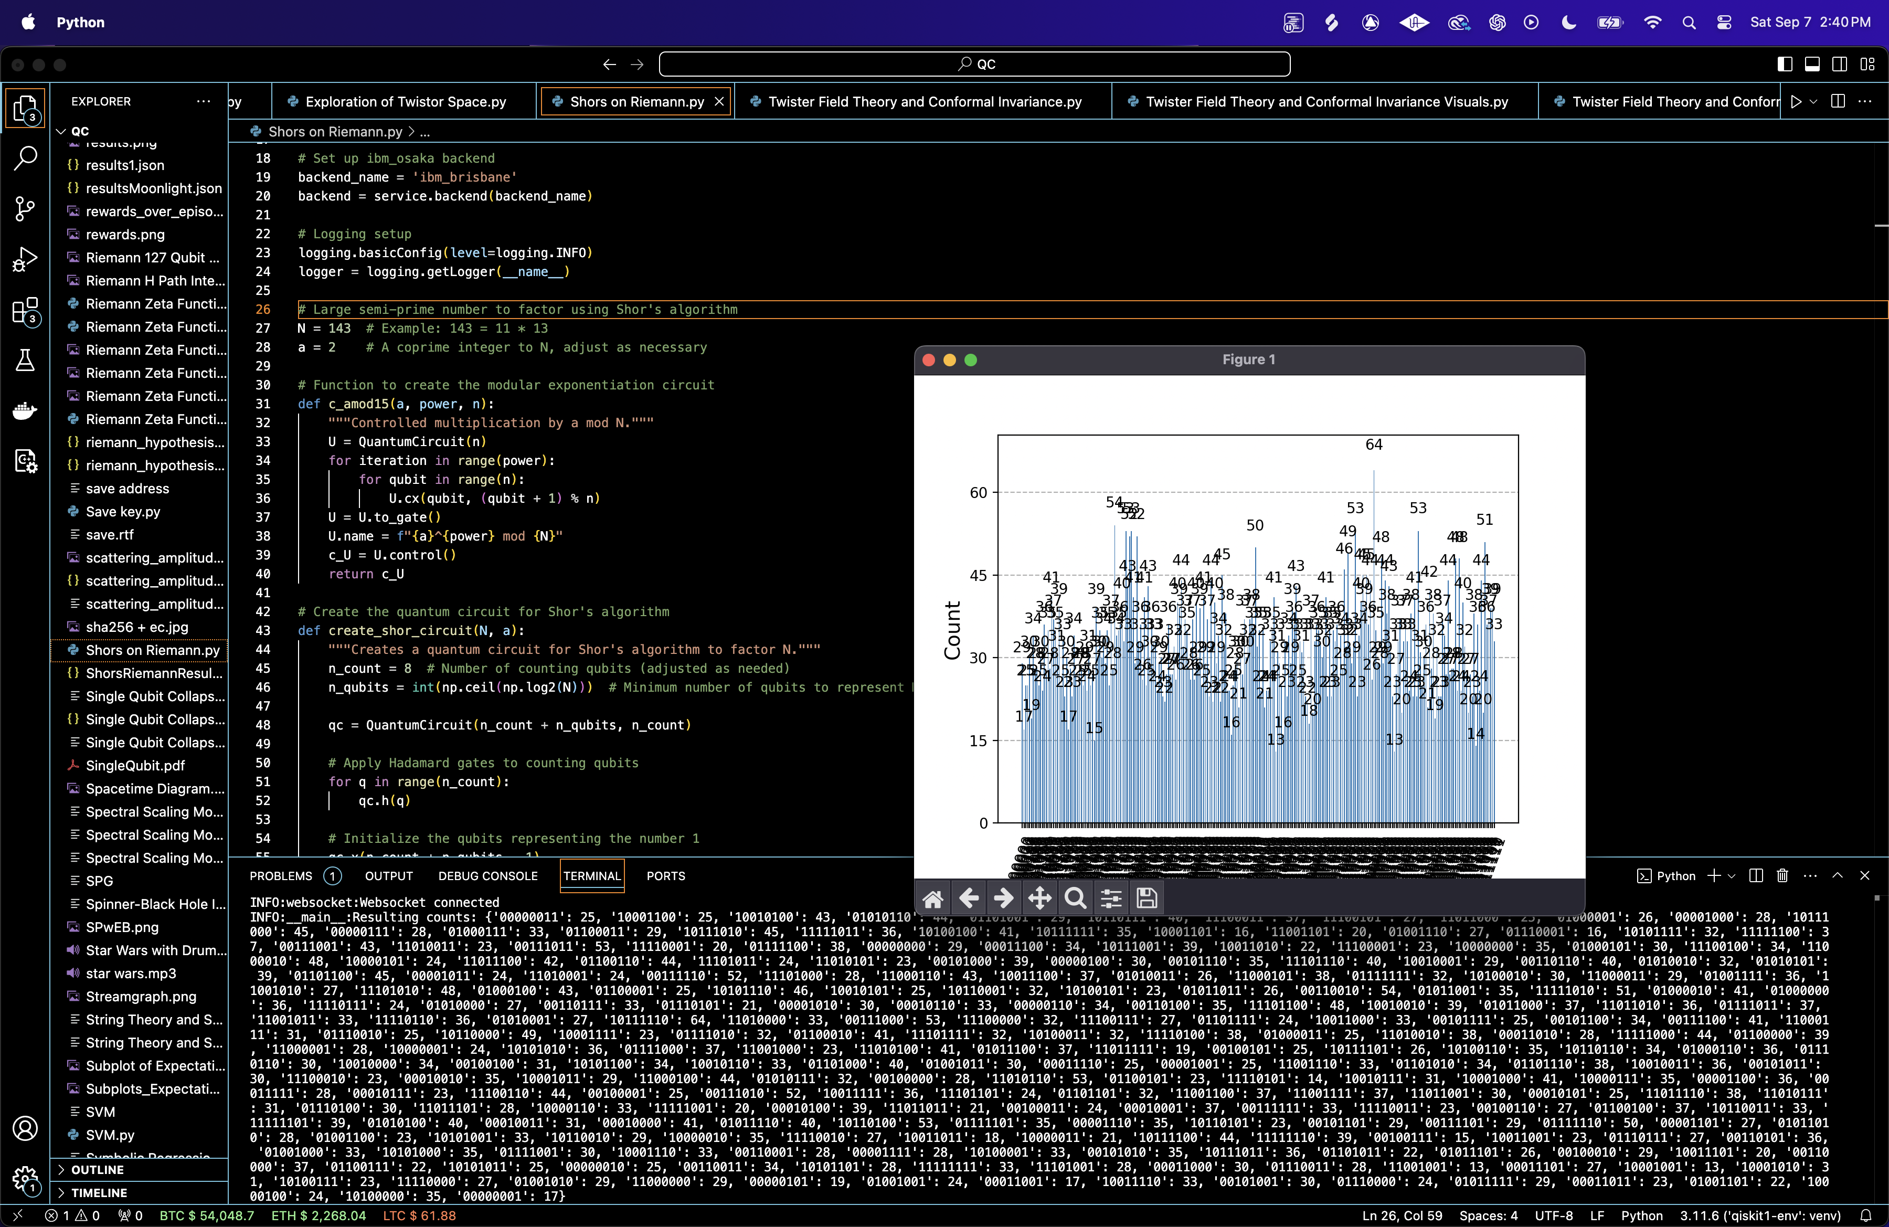1889x1227 pixels.
Task: Open new terminal profile dropdown
Action: [1732, 875]
